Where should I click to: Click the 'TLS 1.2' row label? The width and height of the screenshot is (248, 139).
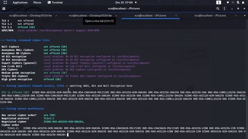tap(7, 27)
